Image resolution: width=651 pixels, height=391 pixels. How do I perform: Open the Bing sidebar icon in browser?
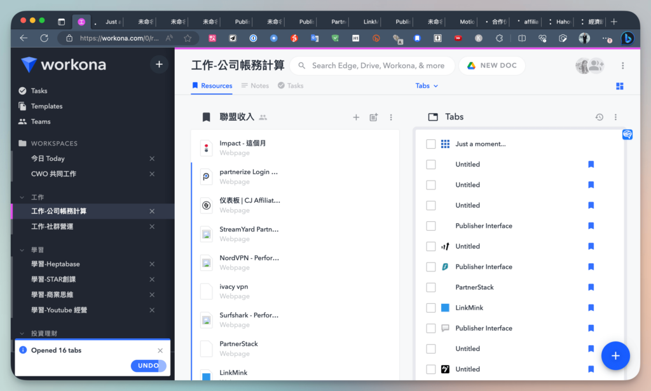tap(627, 38)
